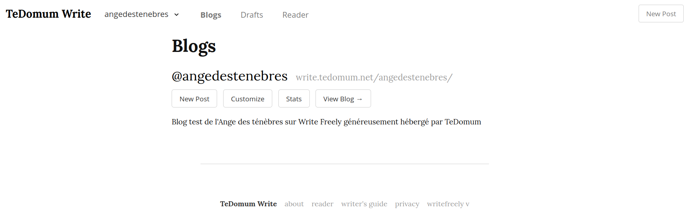This screenshot has width=688, height=220.
Task: Create a New Post under @angedestenebres blog
Action: click(x=194, y=98)
